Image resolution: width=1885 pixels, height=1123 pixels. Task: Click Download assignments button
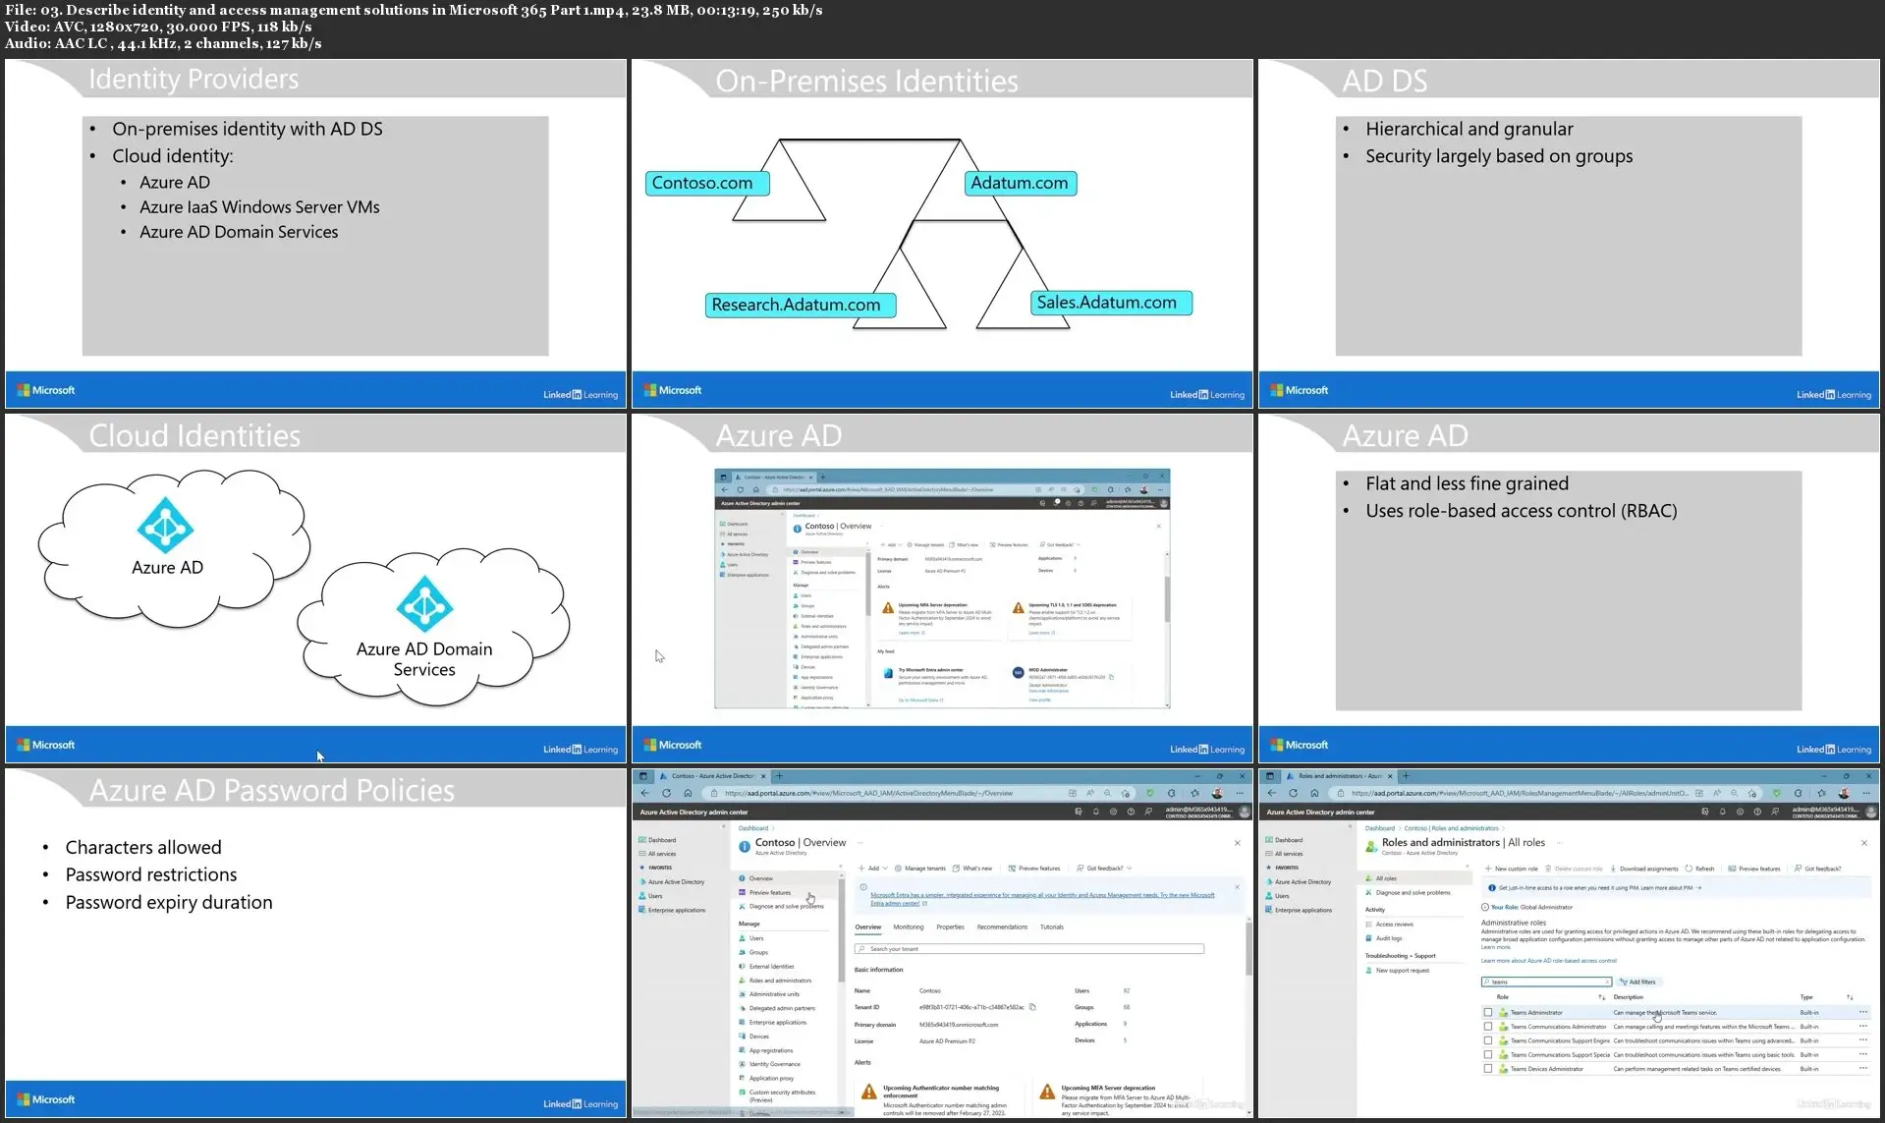tap(1643, 869)
